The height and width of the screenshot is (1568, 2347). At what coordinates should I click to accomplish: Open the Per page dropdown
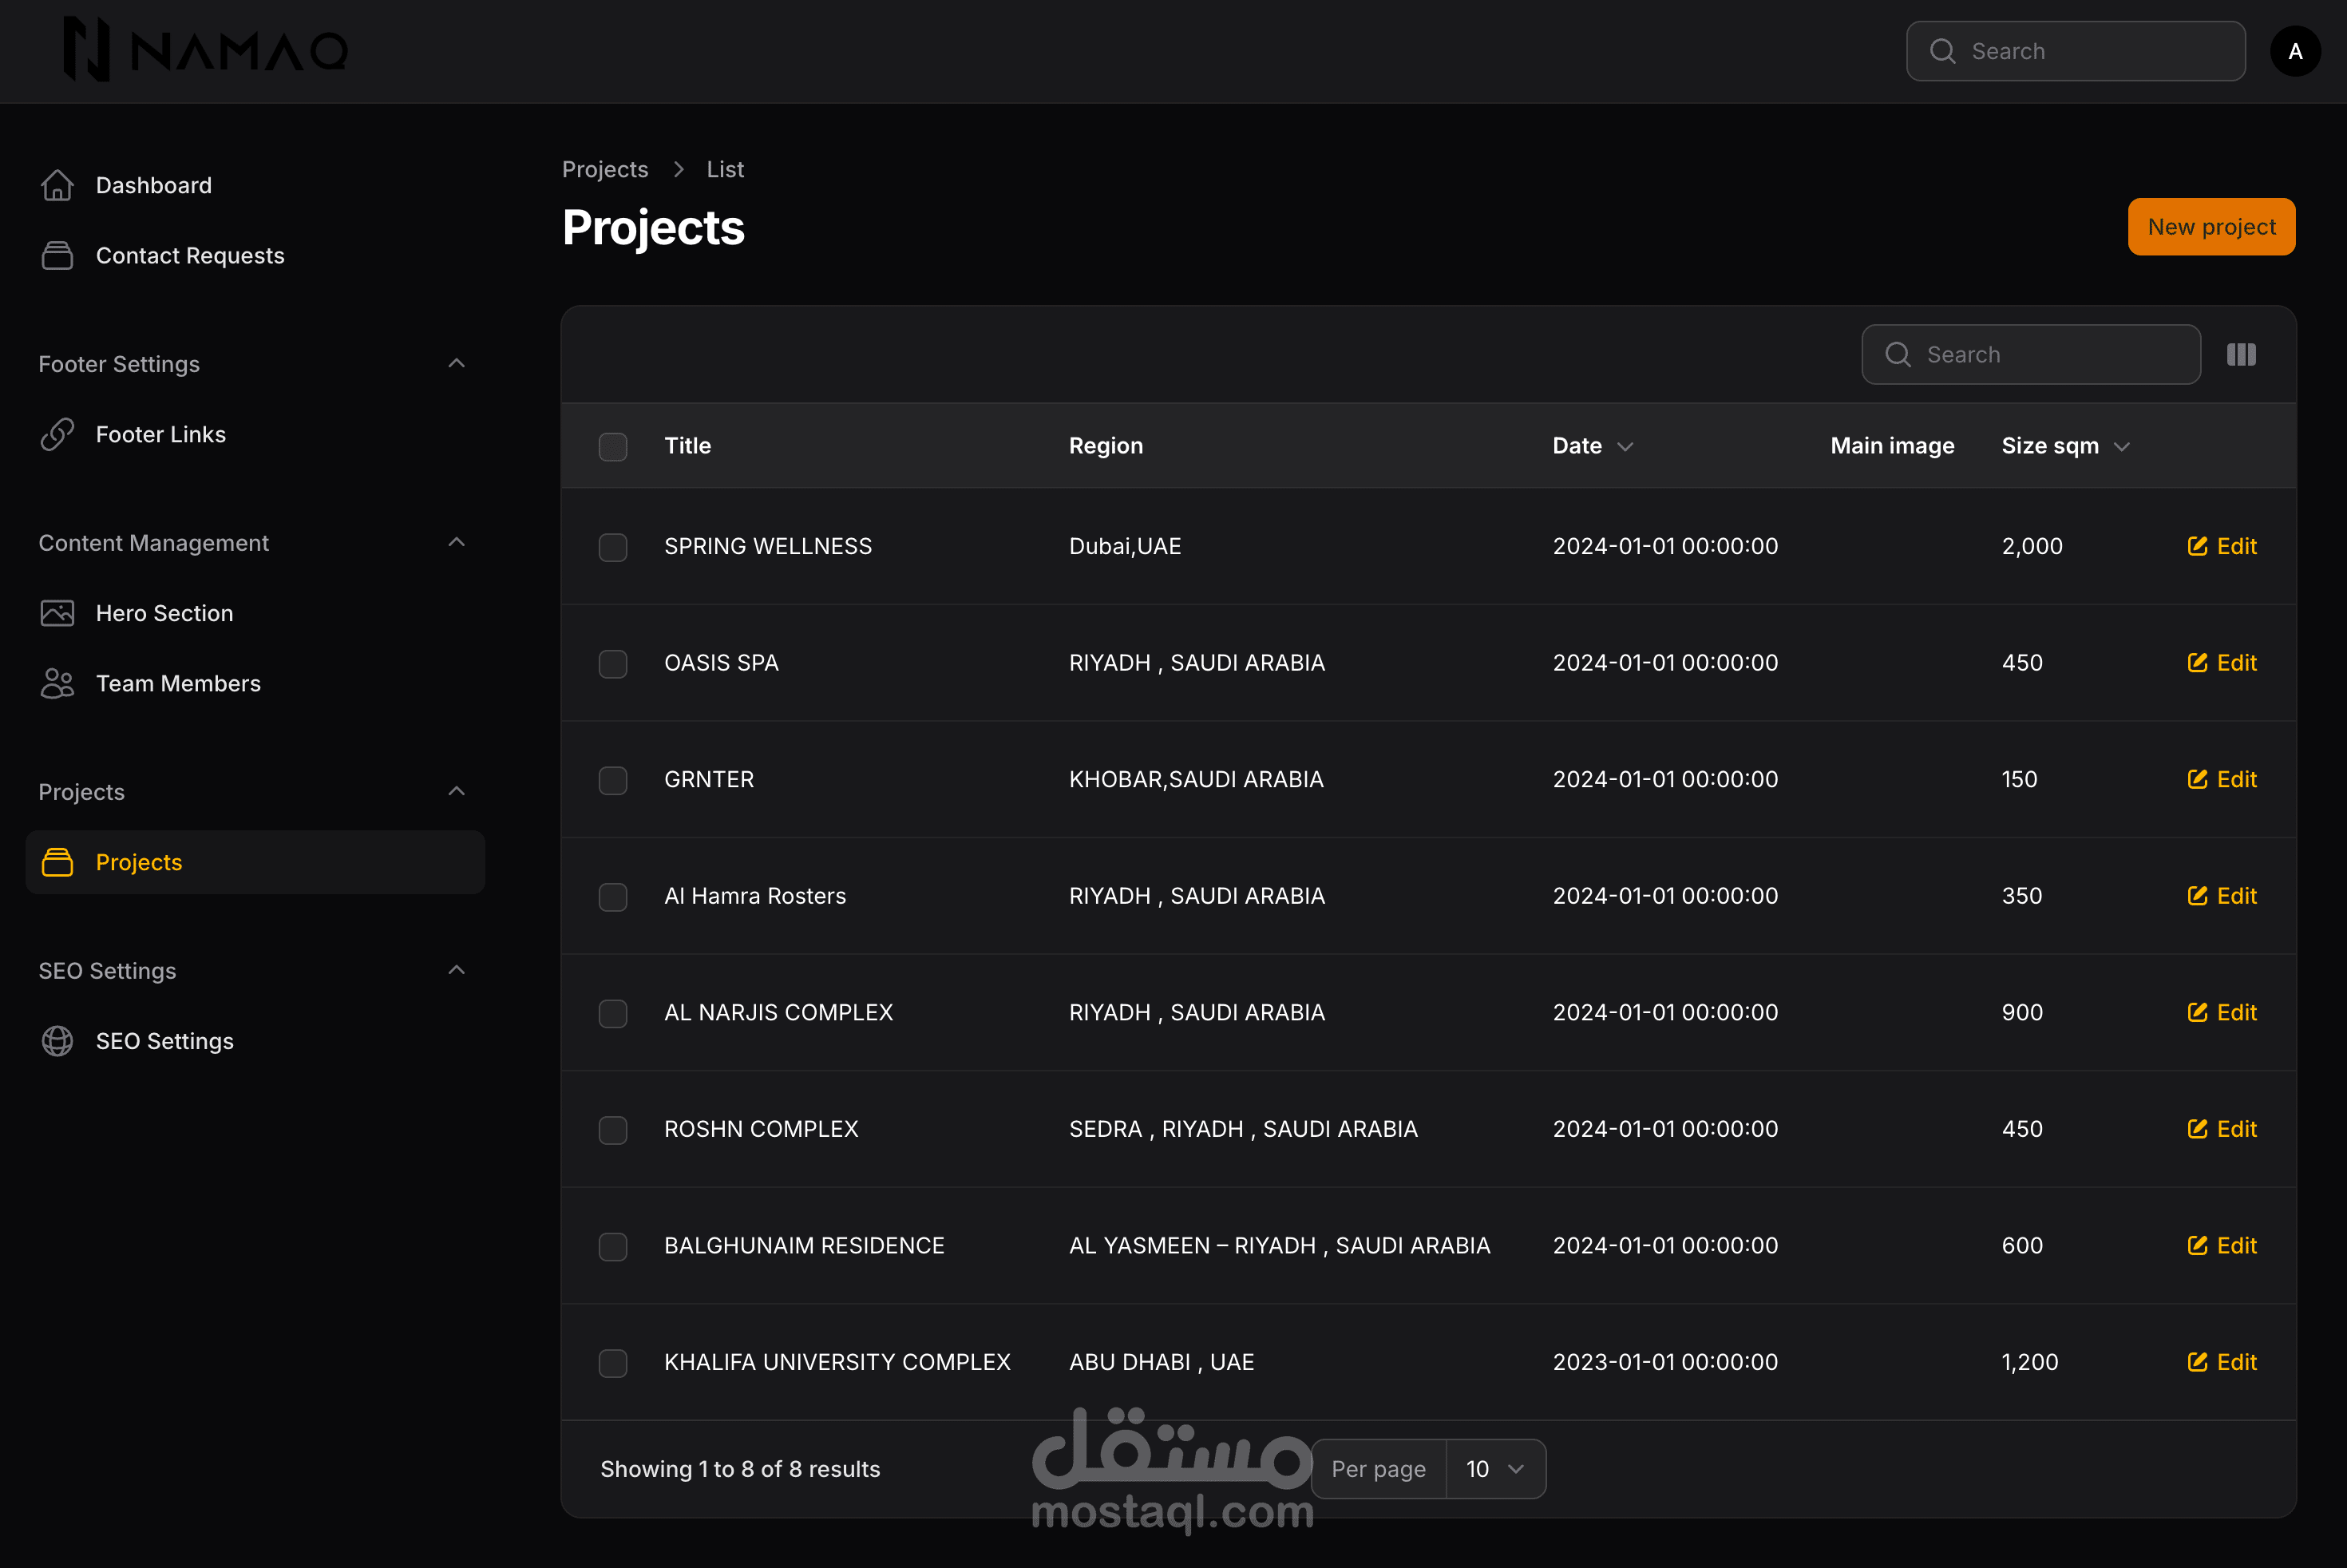pyautogui.click(x=1494, y=1469)
